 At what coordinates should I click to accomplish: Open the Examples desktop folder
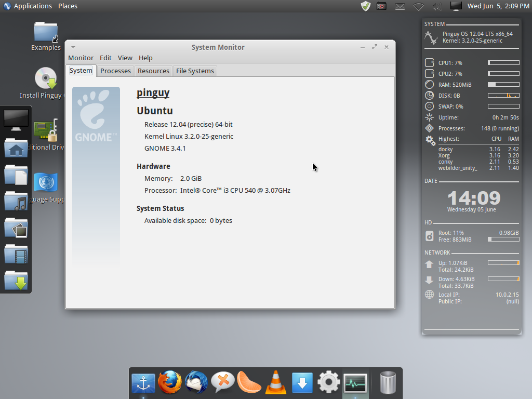46,36
